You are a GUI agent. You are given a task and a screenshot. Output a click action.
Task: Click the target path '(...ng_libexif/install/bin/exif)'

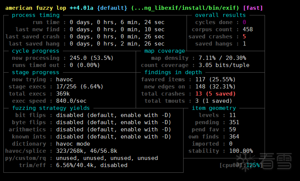tap(185, 8)
